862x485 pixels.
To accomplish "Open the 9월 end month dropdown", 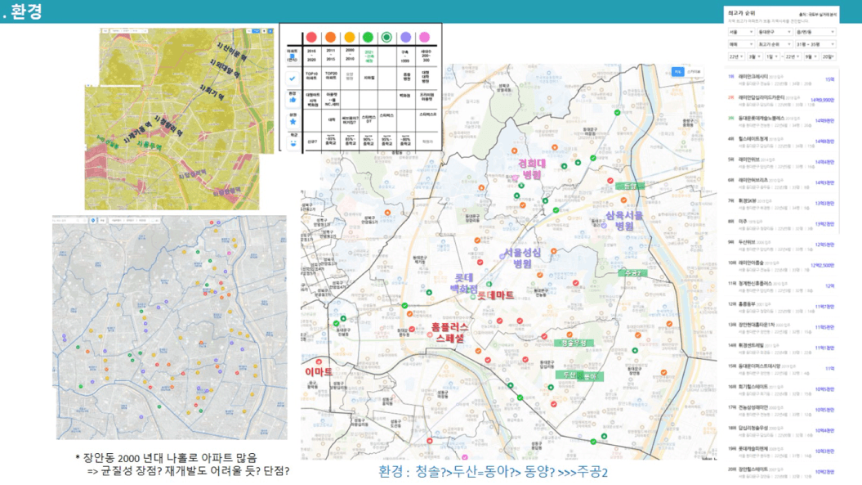I will click(x=811, y=56).
